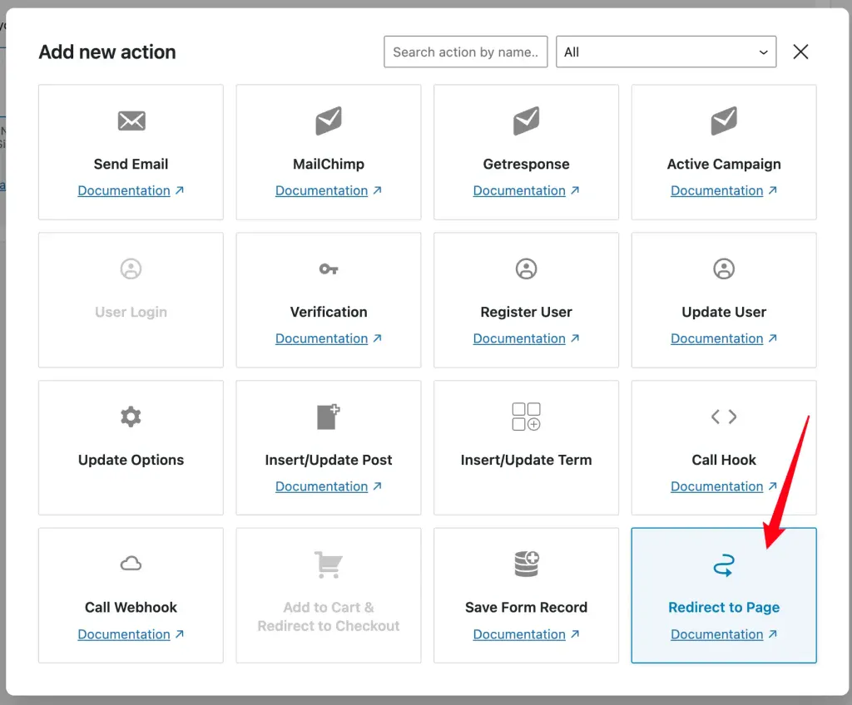This screenshot has height=705, width=852.
Task: Click the Call Hook code brackets icon
Action: (724, 417)
